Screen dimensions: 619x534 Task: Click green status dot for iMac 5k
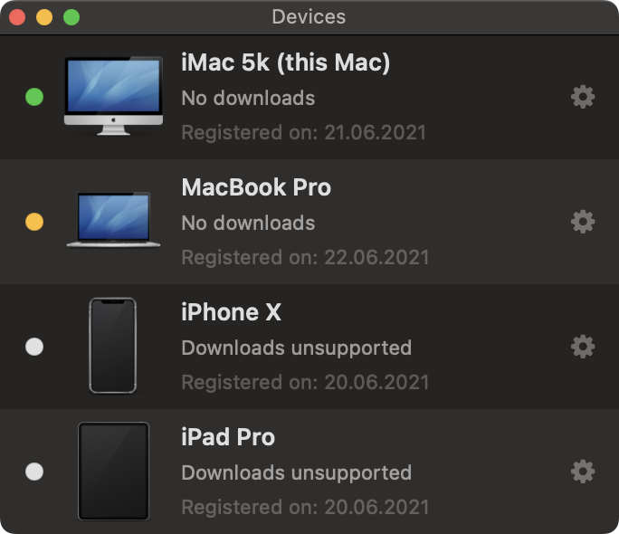(x=34, y=97)
